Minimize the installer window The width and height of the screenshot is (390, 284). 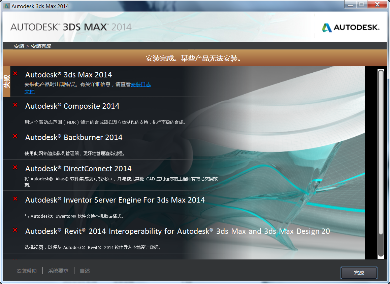pyautogui.click(x=350, y=4)
